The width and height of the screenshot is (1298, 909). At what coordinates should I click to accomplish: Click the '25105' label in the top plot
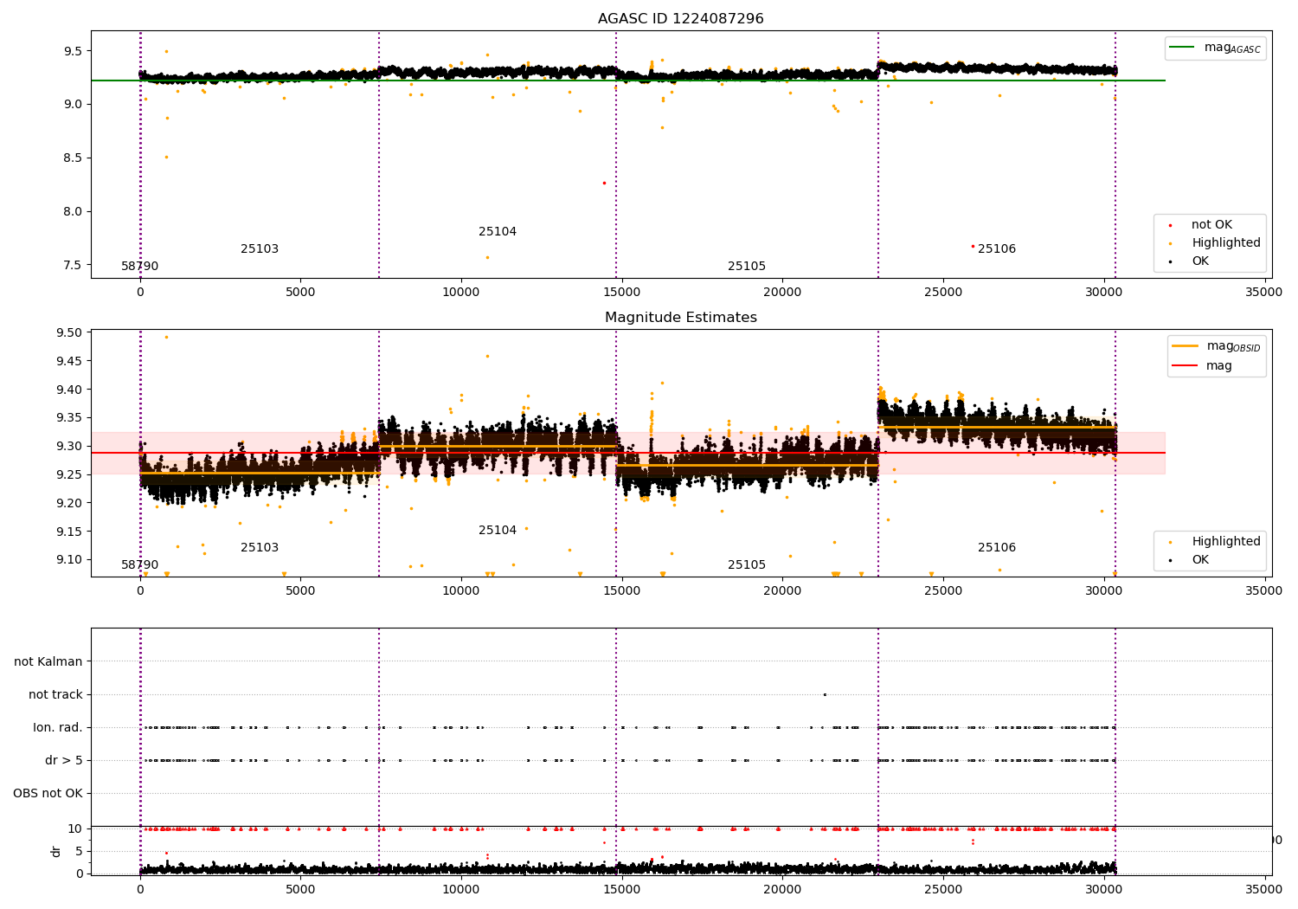click(x=747, y=267)
